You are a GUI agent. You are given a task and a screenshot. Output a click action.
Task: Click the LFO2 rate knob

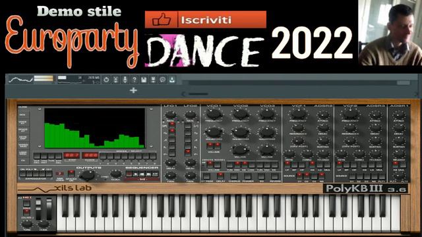click(x=191, y=115)
